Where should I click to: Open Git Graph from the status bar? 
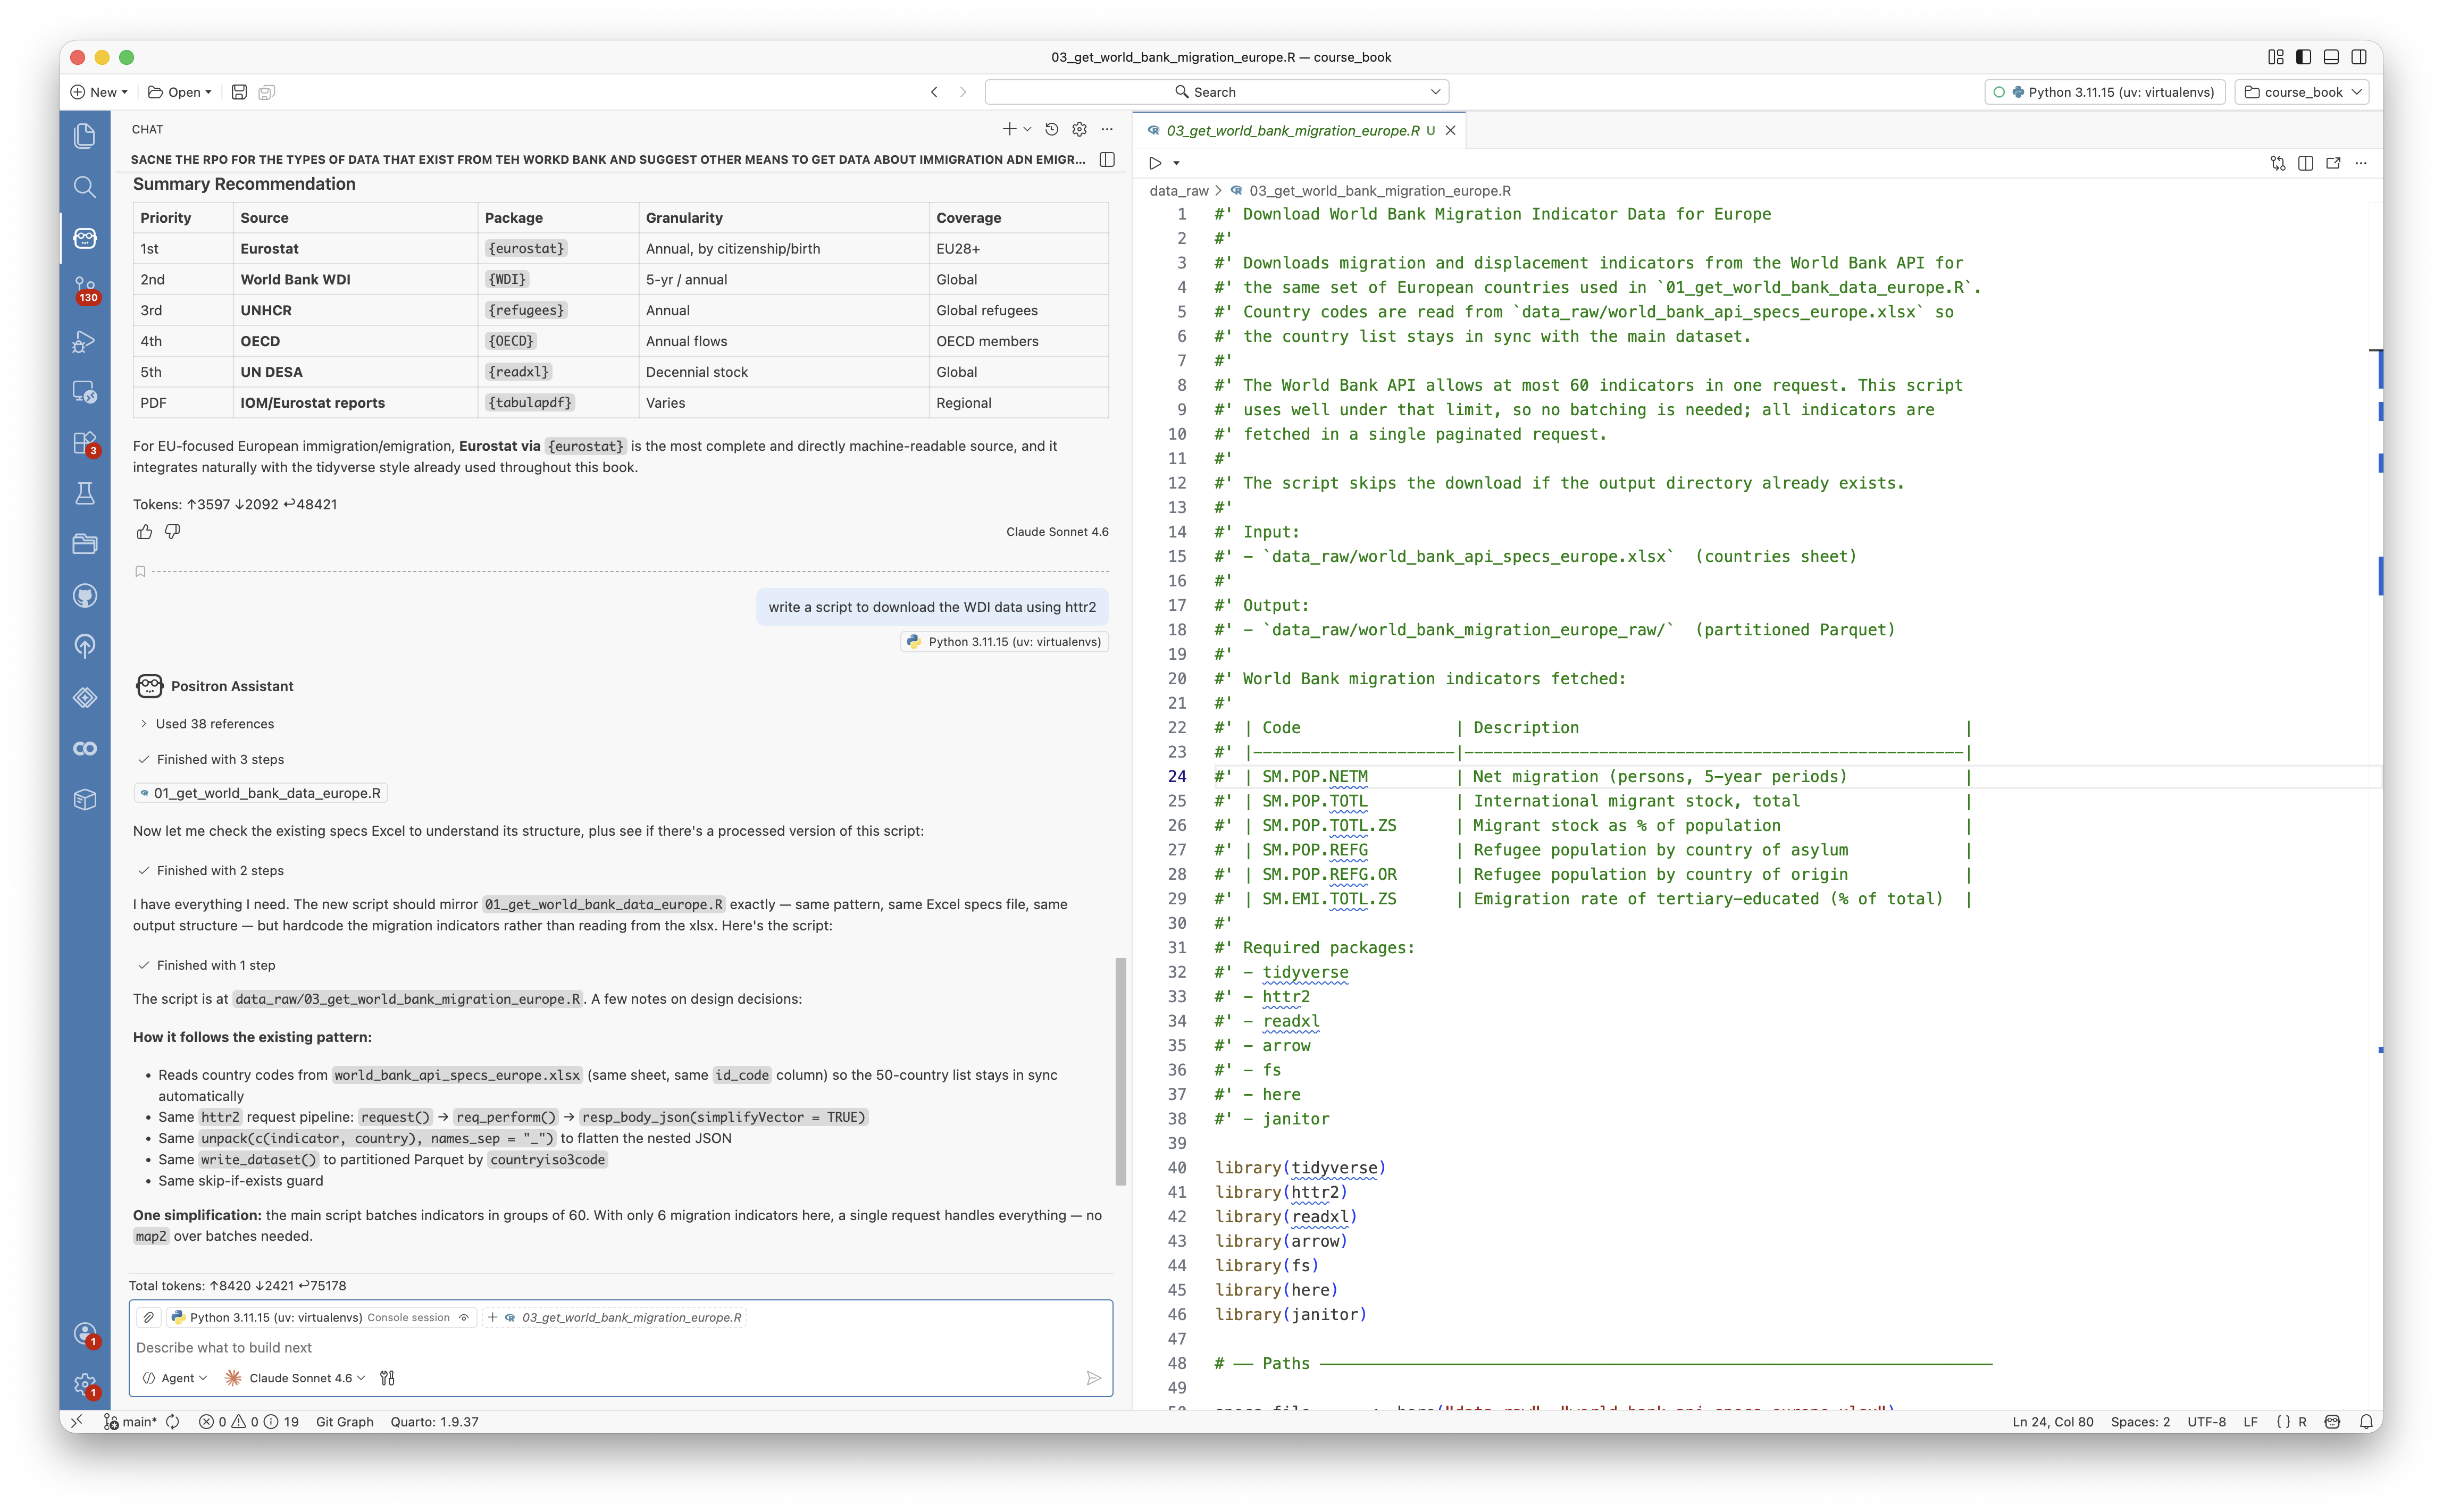[x=345, y=1422]
